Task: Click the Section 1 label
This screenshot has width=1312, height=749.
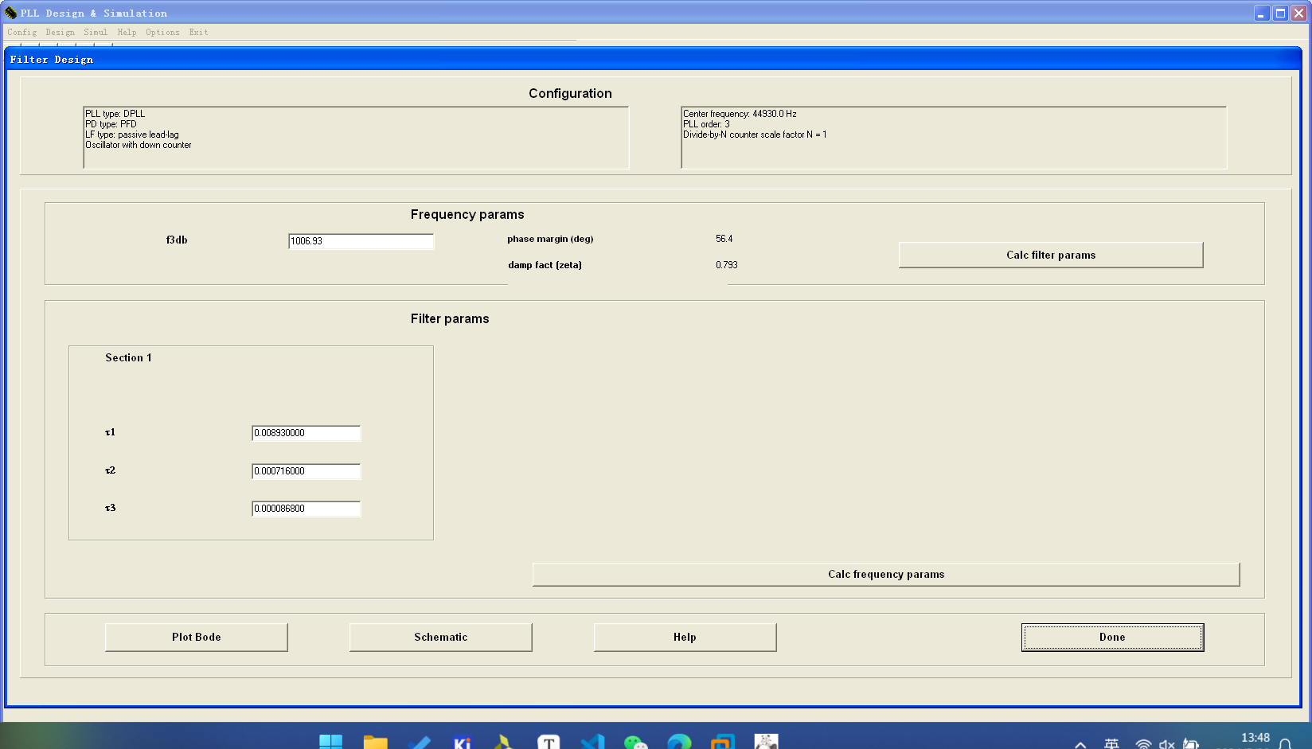Action: [x=128, y=357]
